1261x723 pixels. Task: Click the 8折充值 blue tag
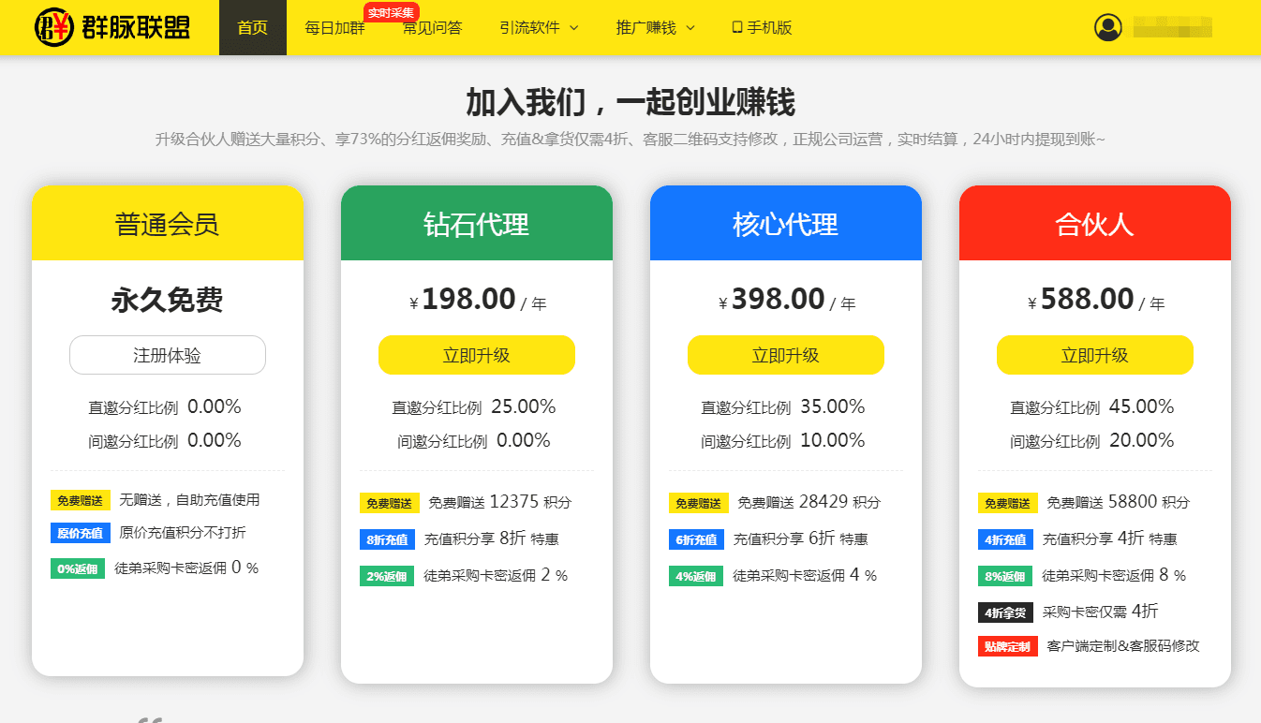pos(387,539)
